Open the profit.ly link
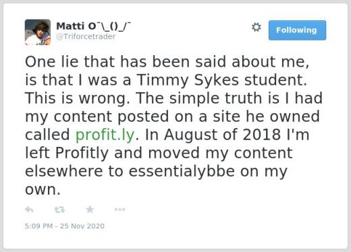The image size is (351, 252). pyautogui.click(x=105, y=135)
